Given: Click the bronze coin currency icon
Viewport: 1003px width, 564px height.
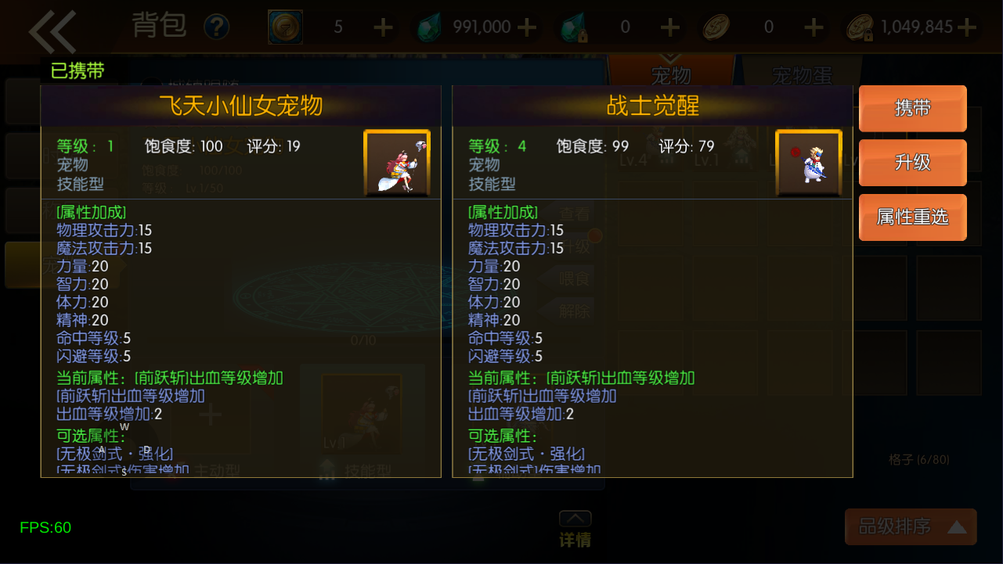Looking at the screenshot, I should (716, 27).
